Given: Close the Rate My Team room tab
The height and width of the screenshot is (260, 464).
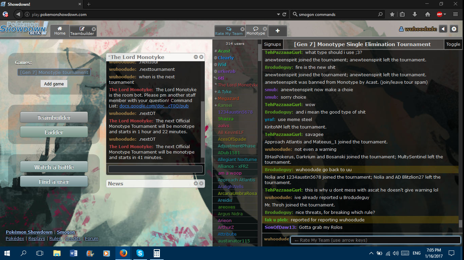Looking at the screenshot, I should [x=242, y=29].
